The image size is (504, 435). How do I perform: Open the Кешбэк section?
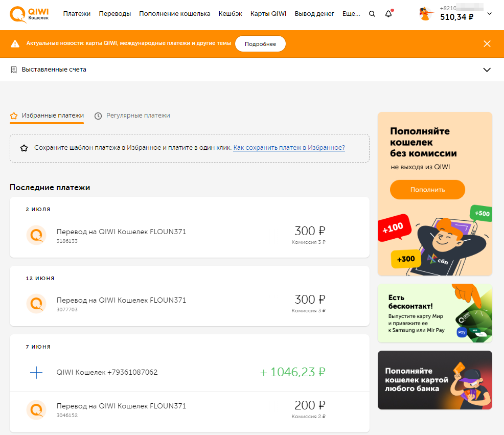[x=230, y=14]
